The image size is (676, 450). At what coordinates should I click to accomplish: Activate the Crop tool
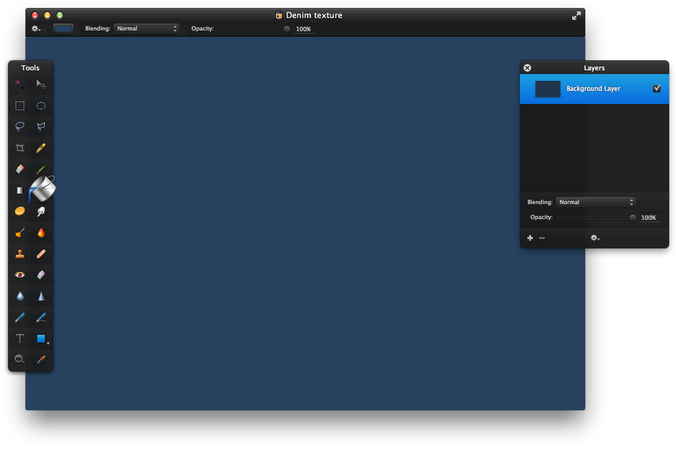pyautogui.click(x=20, y=148)
